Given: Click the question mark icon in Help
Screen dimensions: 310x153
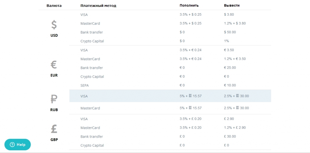Looking at the screenshot, I should [x=12, y=145].
